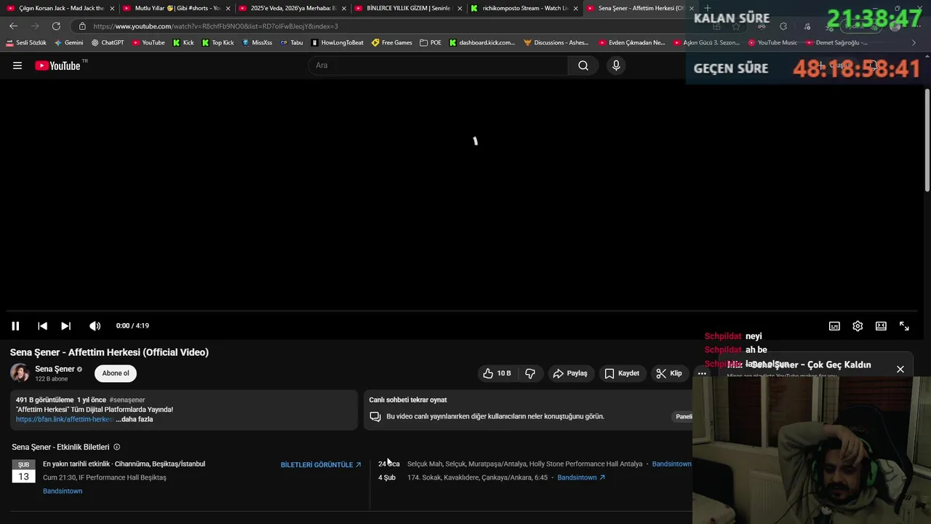Open Bandsintown link for Antalya event
The width and height of the screenshot is (931, 524).
pyautogui.click(x=672, y=464)
